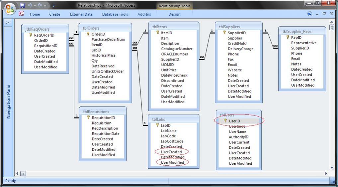Select UserCurrent field in tblUsers
338x187 pixels.
click(x=239, y=142)
